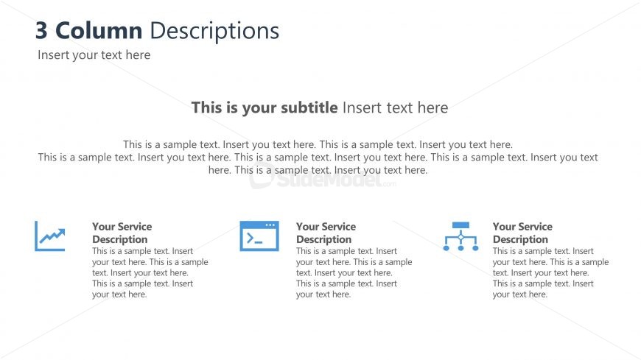Select 'Insert your text here' under the title

click(x=94, y=54)
